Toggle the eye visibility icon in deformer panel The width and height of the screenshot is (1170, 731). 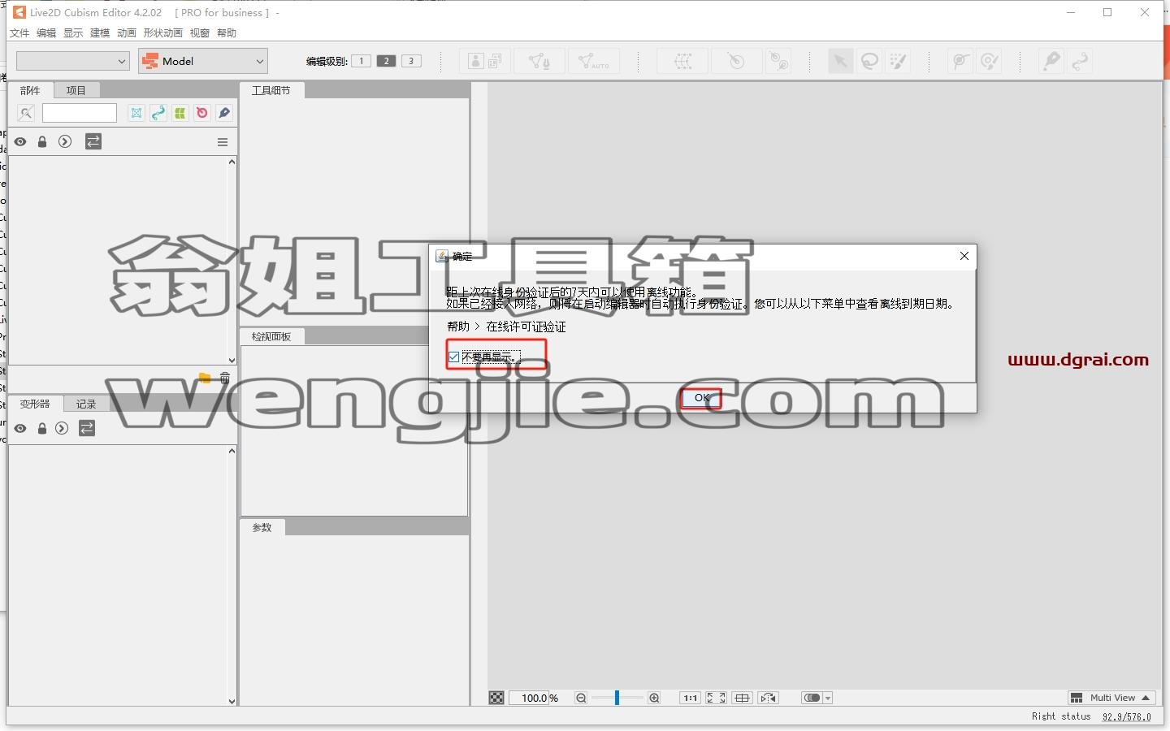20,428
